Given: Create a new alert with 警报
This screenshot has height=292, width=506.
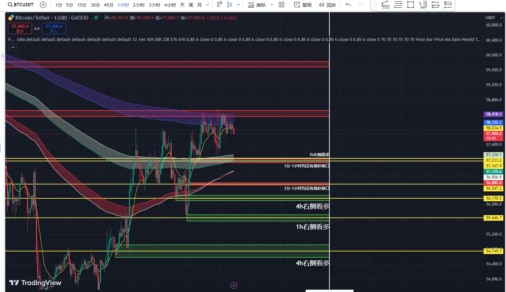Looking at the screenshot, I should (x=303, y=5).
